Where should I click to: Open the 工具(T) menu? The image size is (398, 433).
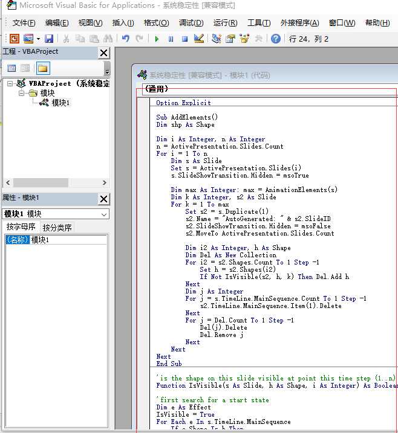[259, 22]
